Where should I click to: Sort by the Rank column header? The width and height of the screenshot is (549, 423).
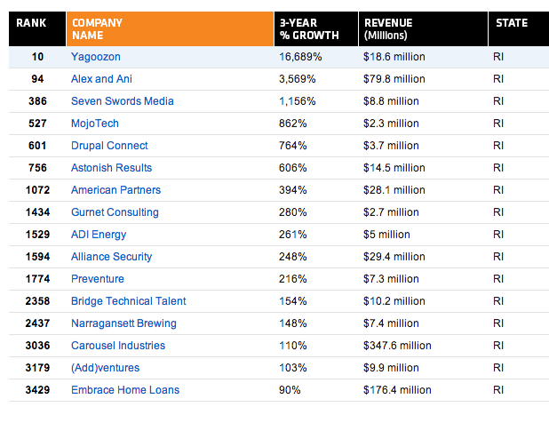(32, 23)
